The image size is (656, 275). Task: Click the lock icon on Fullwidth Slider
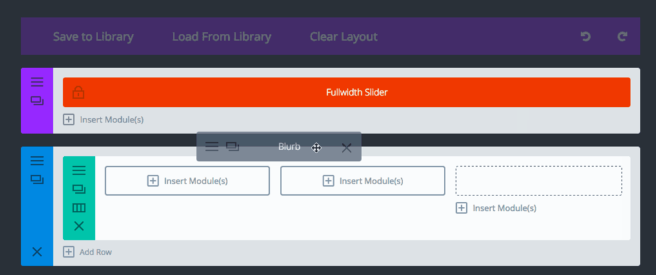[78, 92]
